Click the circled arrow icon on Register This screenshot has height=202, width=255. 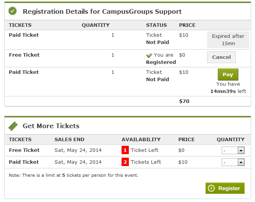[211, 188]
